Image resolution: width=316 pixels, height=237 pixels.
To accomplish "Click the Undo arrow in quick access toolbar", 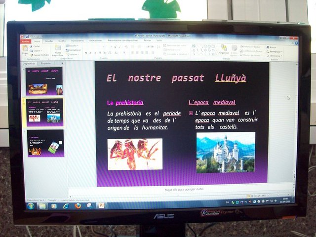I will 32,37.
